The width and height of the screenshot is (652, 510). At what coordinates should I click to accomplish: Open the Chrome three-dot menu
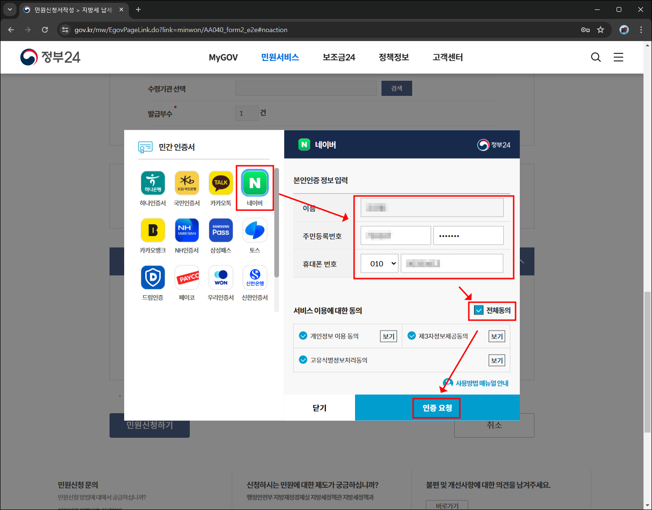click(x=641, y=30)
